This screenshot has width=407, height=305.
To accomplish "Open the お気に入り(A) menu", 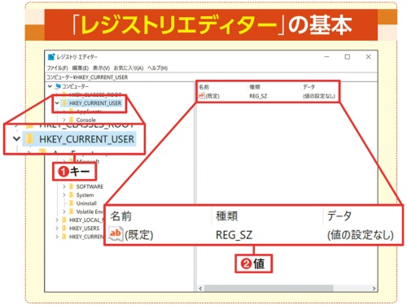I will point(129,68).
